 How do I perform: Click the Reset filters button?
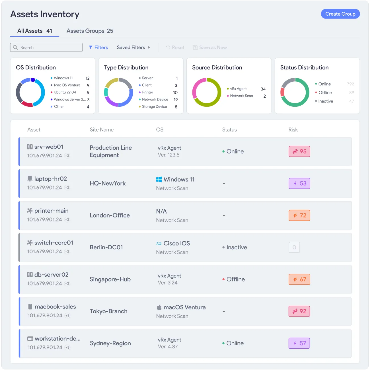[x=175, y=48]
